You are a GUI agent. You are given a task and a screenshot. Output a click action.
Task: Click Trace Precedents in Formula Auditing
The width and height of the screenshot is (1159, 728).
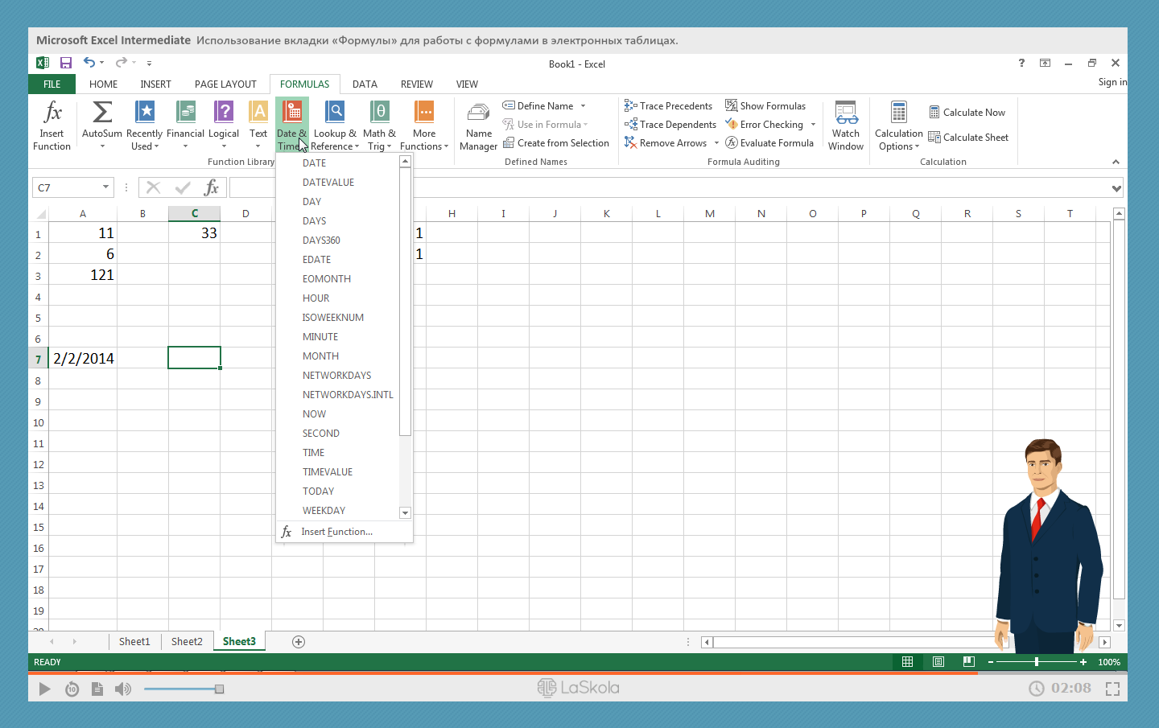pyautogui.click(x=668, y=106)
